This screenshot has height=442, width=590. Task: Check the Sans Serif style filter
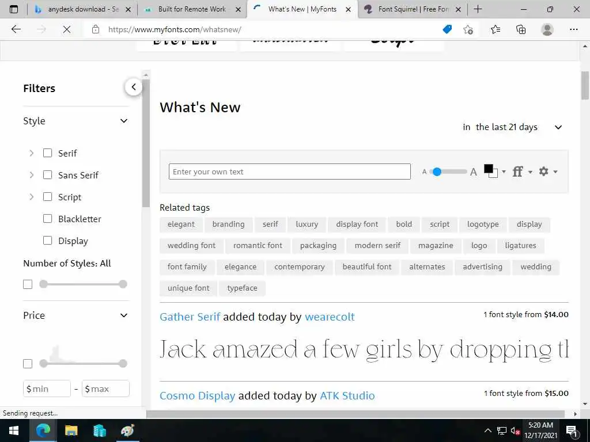pos(47,175)
